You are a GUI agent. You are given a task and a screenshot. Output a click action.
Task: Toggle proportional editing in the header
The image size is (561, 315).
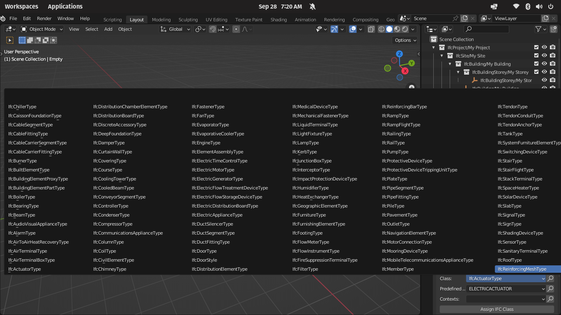point(236,29)
